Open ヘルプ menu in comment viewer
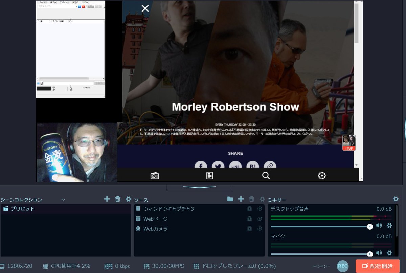 pyautogui.click(x=85, y=2)
